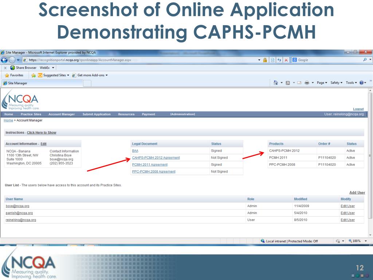Click Edit User for boye@ncqa.org

tap(348, 206)
